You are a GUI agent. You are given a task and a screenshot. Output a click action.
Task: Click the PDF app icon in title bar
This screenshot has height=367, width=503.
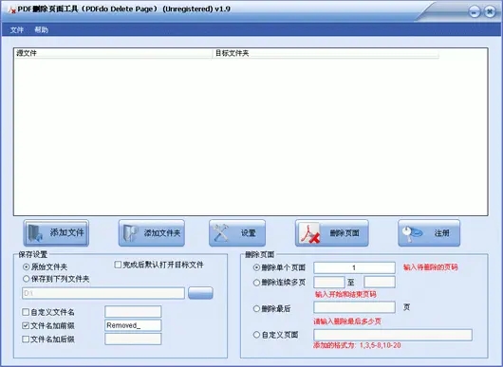click(12, 9)
